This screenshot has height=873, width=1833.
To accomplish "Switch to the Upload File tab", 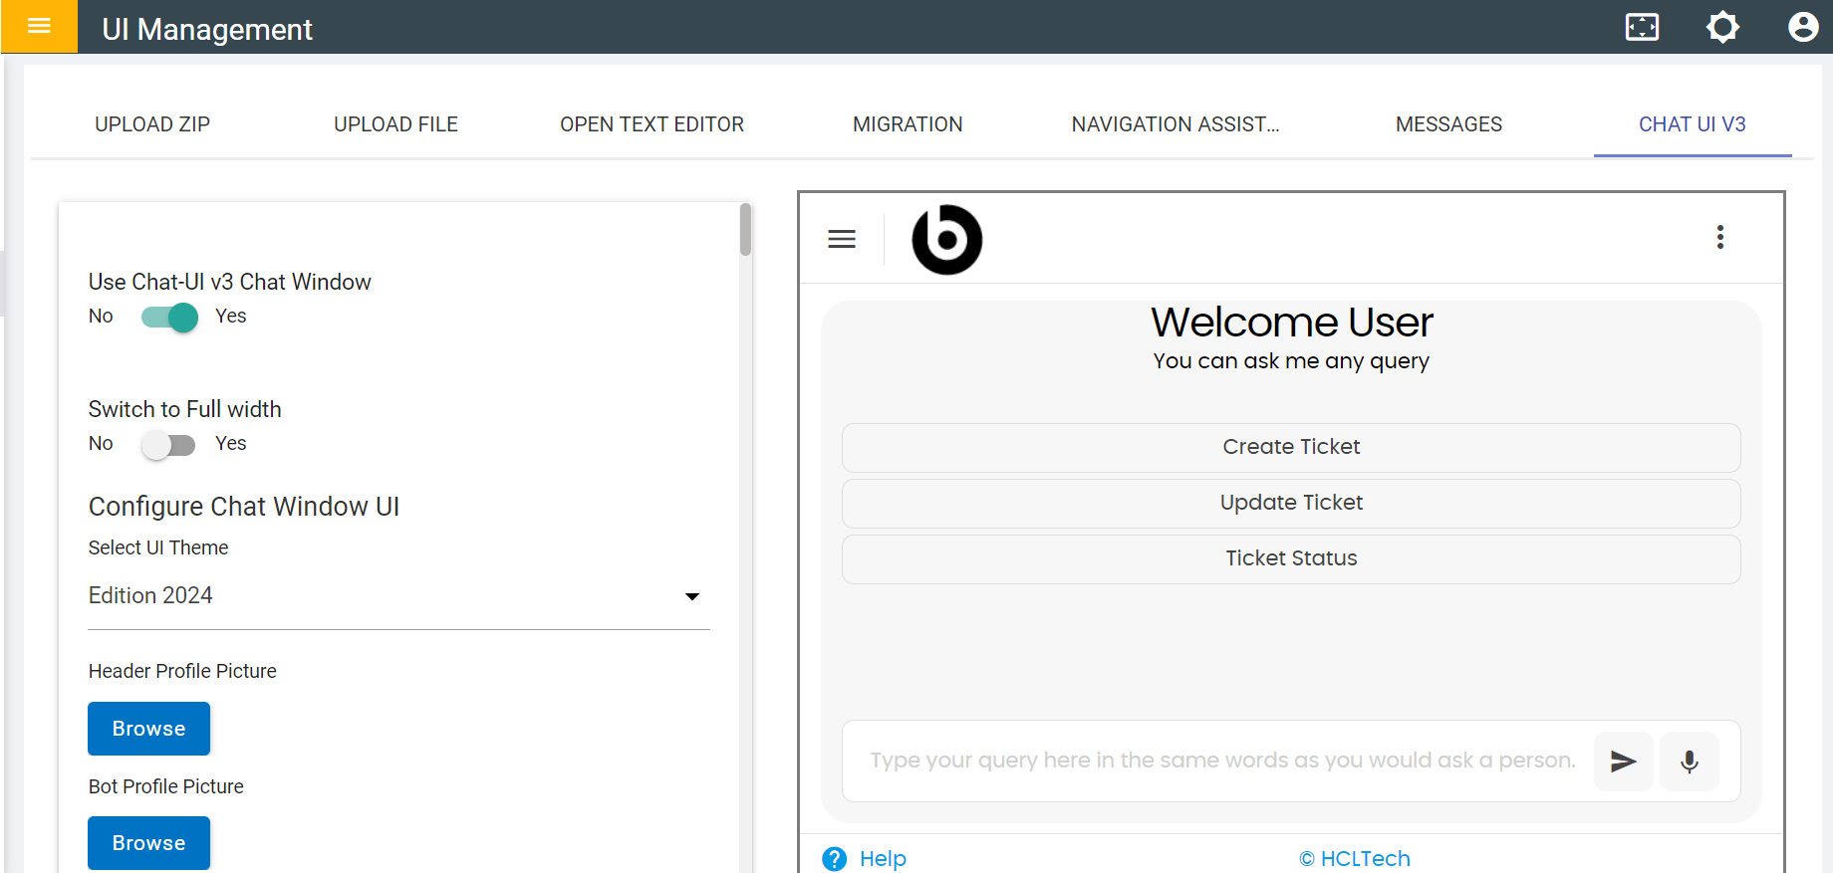I will tap(395, 124).
